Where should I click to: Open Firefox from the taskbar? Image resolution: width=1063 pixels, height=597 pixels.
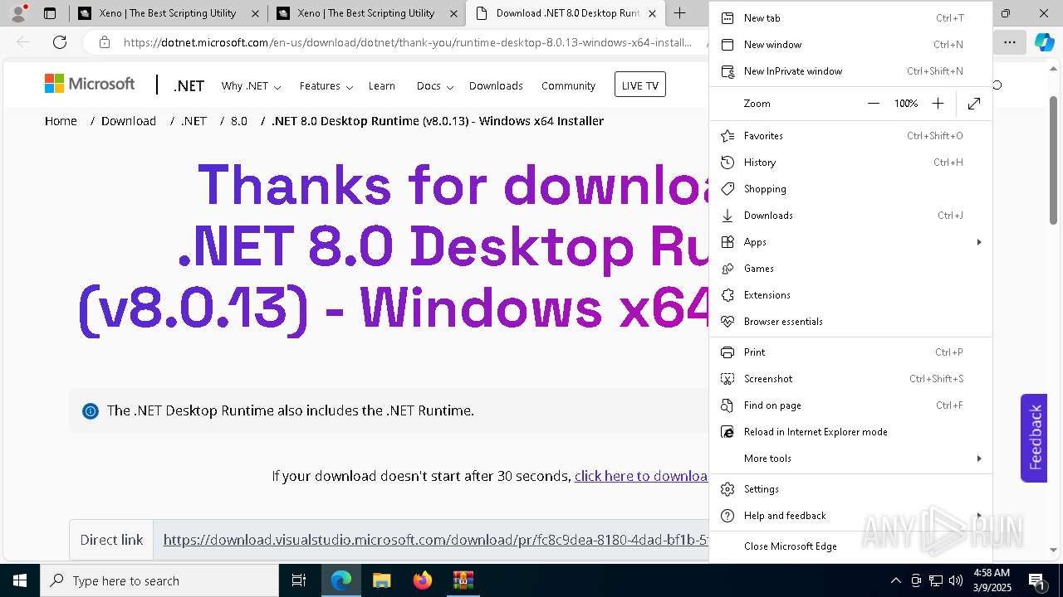(422, 580)
